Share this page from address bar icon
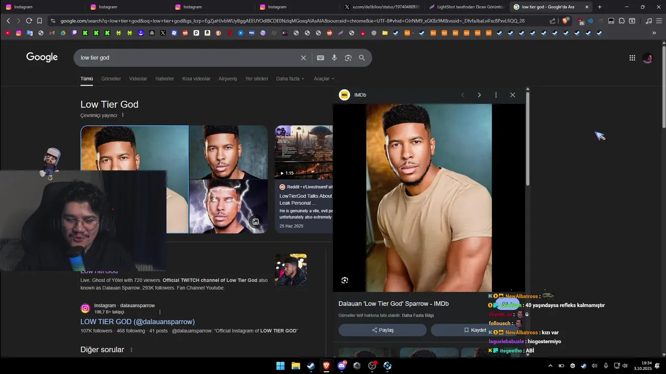The width and height of the screenshot is (666, 374). pyautogui.click(x=553, y=21)
